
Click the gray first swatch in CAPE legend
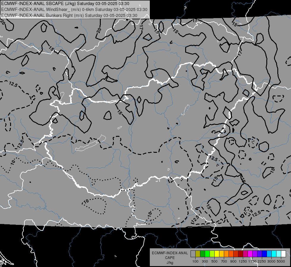click(193, 254)
